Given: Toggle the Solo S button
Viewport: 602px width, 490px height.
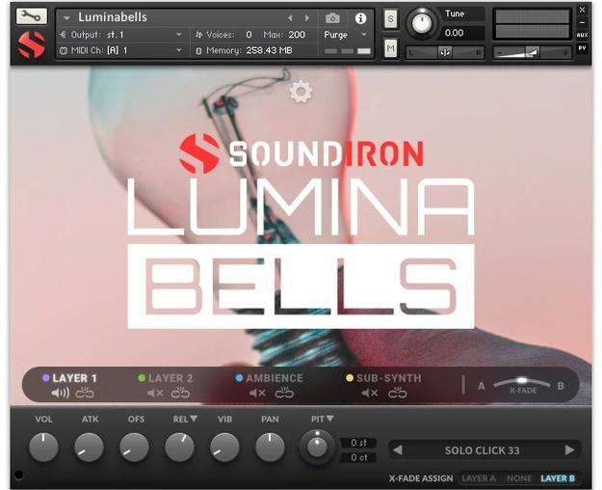Looking at the screenshot, I should (x=390, y=19).
